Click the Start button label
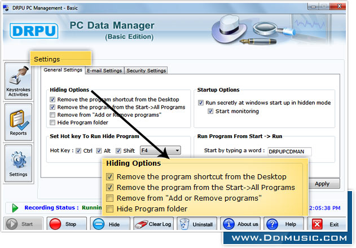Image resolution: width=356 pixels, height=248 pixels. coord(27,224)
